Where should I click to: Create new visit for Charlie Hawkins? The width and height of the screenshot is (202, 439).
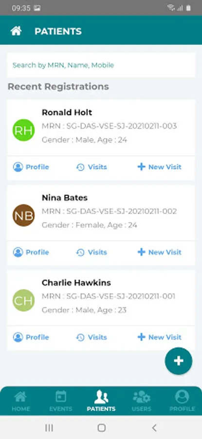point(160,338)
